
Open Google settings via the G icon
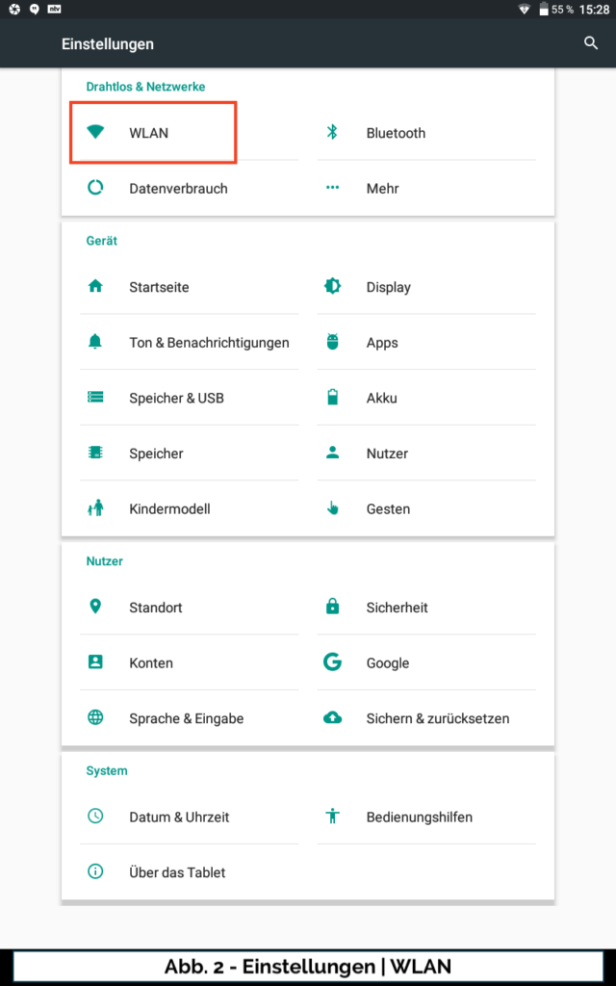[332, 662]
